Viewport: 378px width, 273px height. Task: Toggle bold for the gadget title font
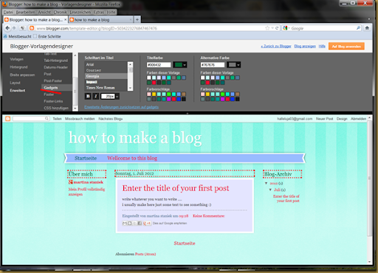(x=88, y=96)
